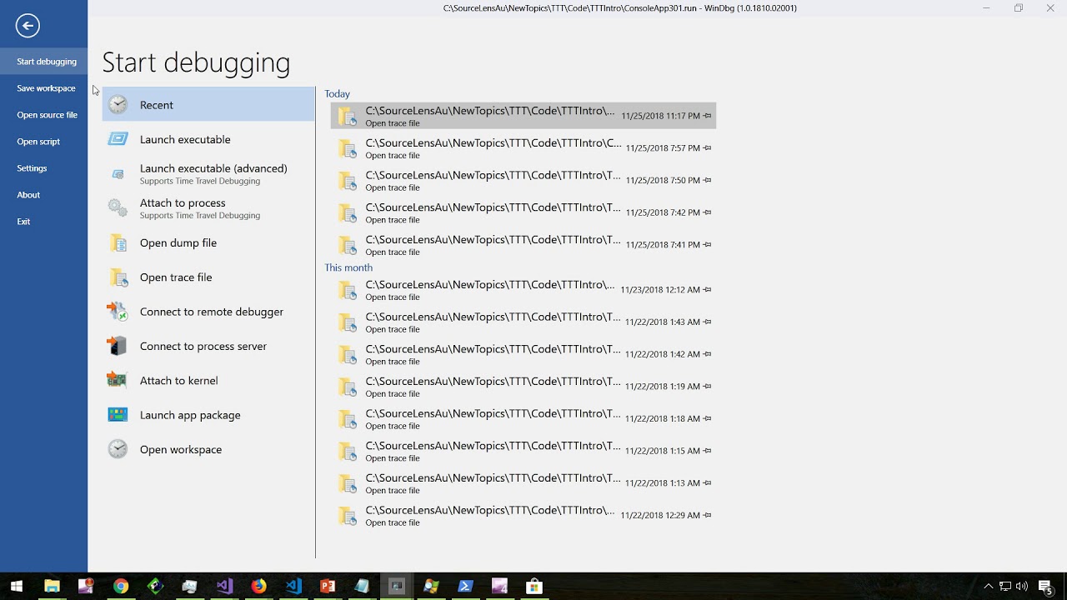Image resolution: width=1067 pixels, height=600 pixels.
Task: Click the Attach to kernel chip icon
Action: pyautogui.click(x=117, y=380)
